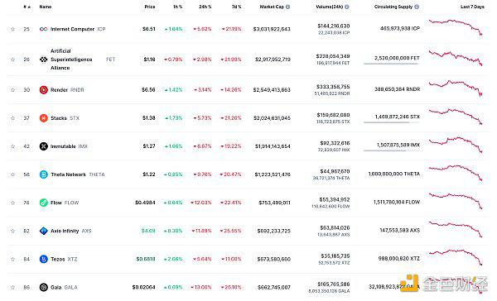
Task: Sort by the rank number column header
Action: 27,7
